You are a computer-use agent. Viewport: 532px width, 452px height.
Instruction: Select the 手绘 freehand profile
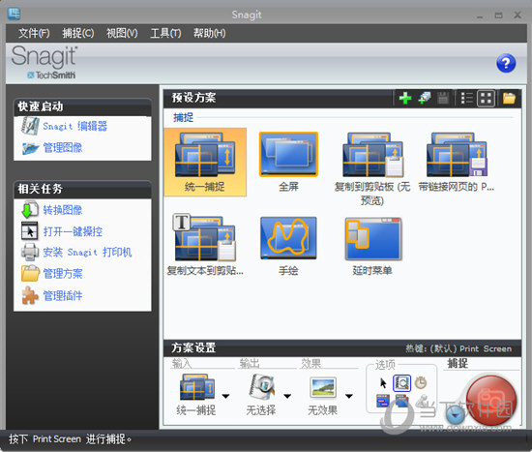click(289, 246)
